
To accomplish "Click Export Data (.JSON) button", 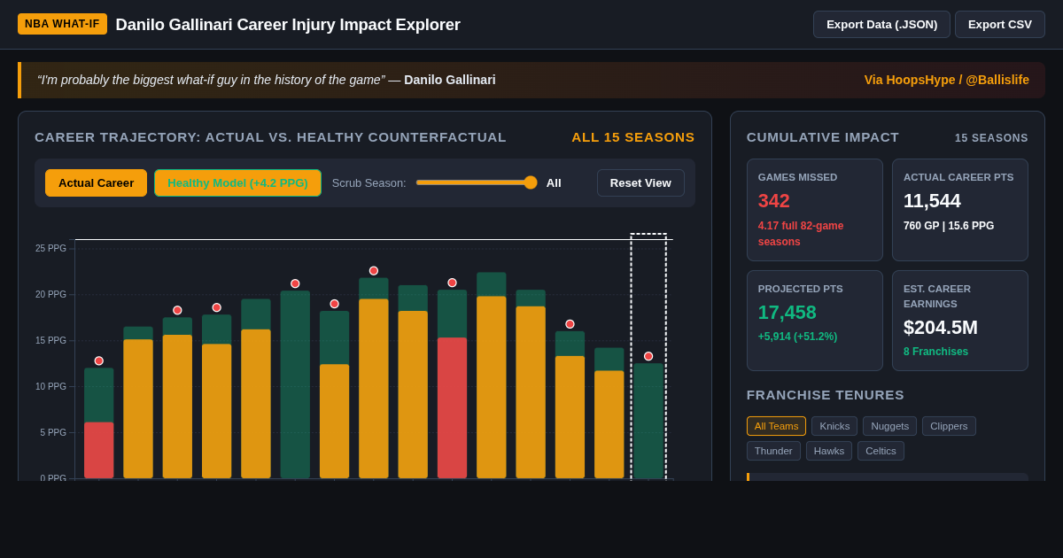I will coord(881,24).
